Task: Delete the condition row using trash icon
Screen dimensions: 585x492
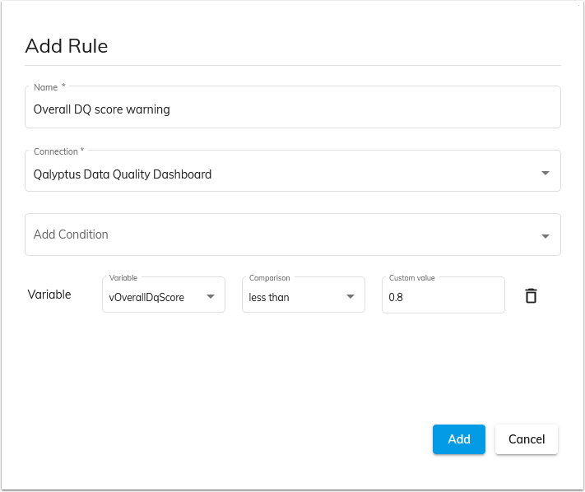Action: tap(531, 296)
